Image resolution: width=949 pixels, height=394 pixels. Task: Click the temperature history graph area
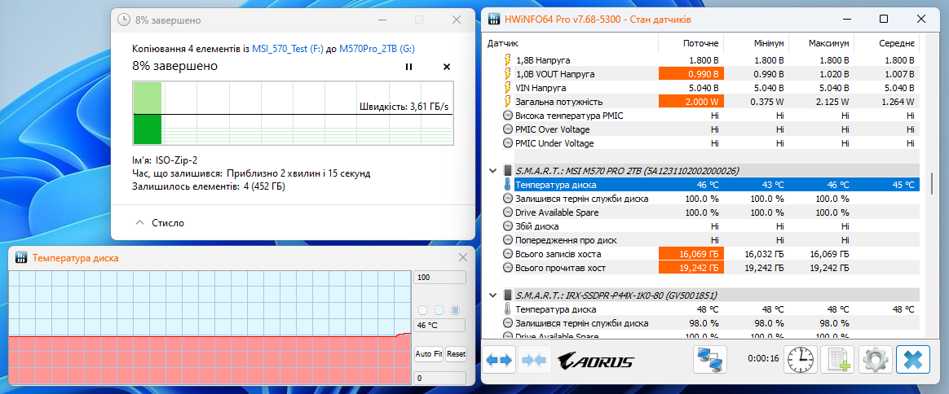coord(210,327)
